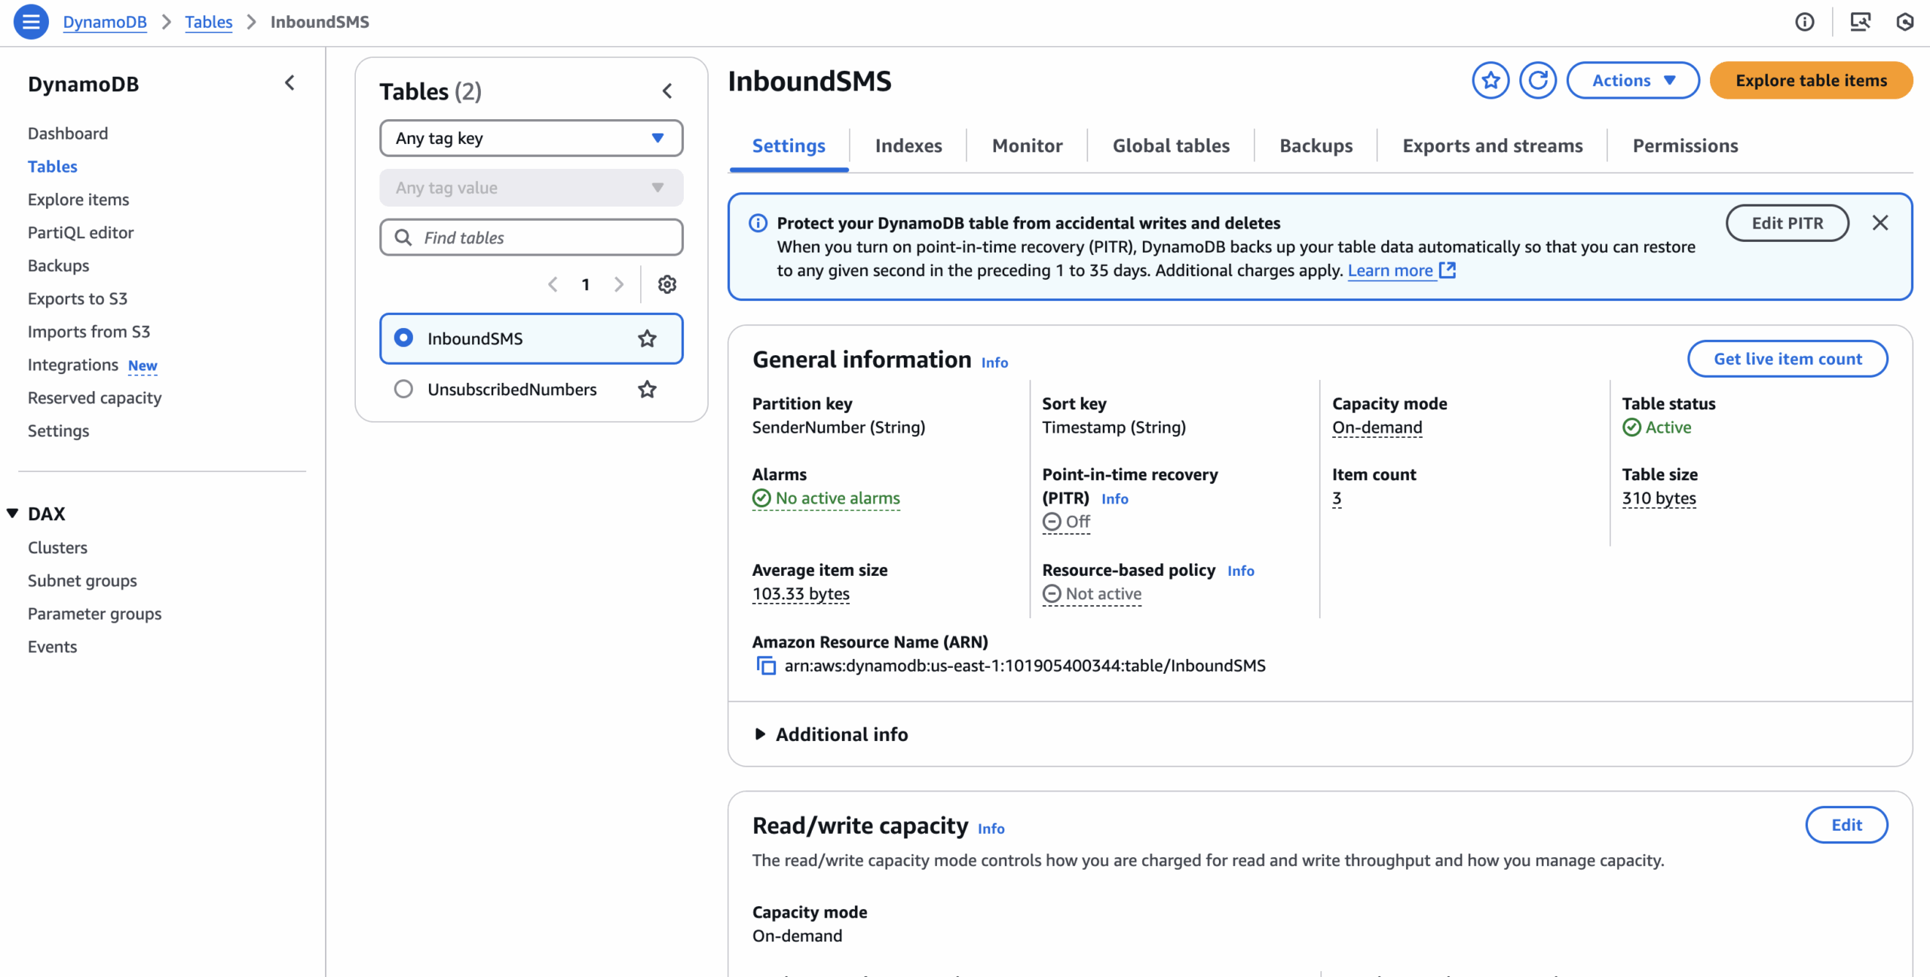Open the Any tag value dropdown

[x=532, y=188]
